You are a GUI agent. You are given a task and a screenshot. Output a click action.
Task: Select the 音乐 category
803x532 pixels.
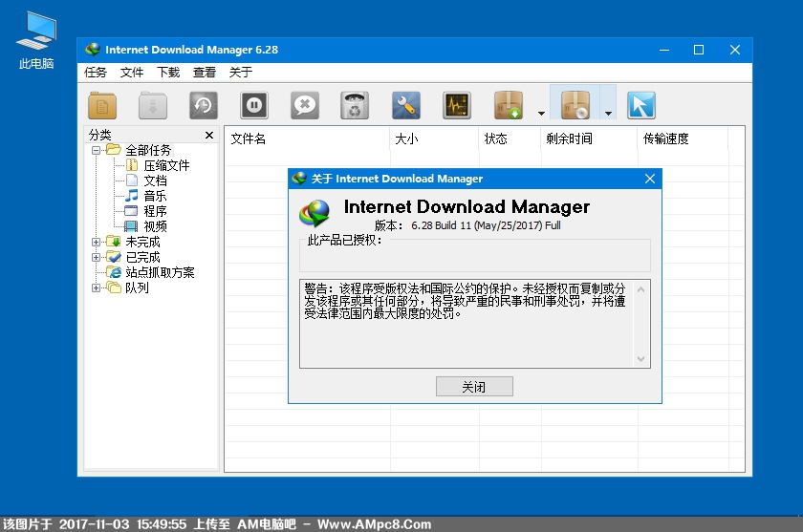point(155,197)
